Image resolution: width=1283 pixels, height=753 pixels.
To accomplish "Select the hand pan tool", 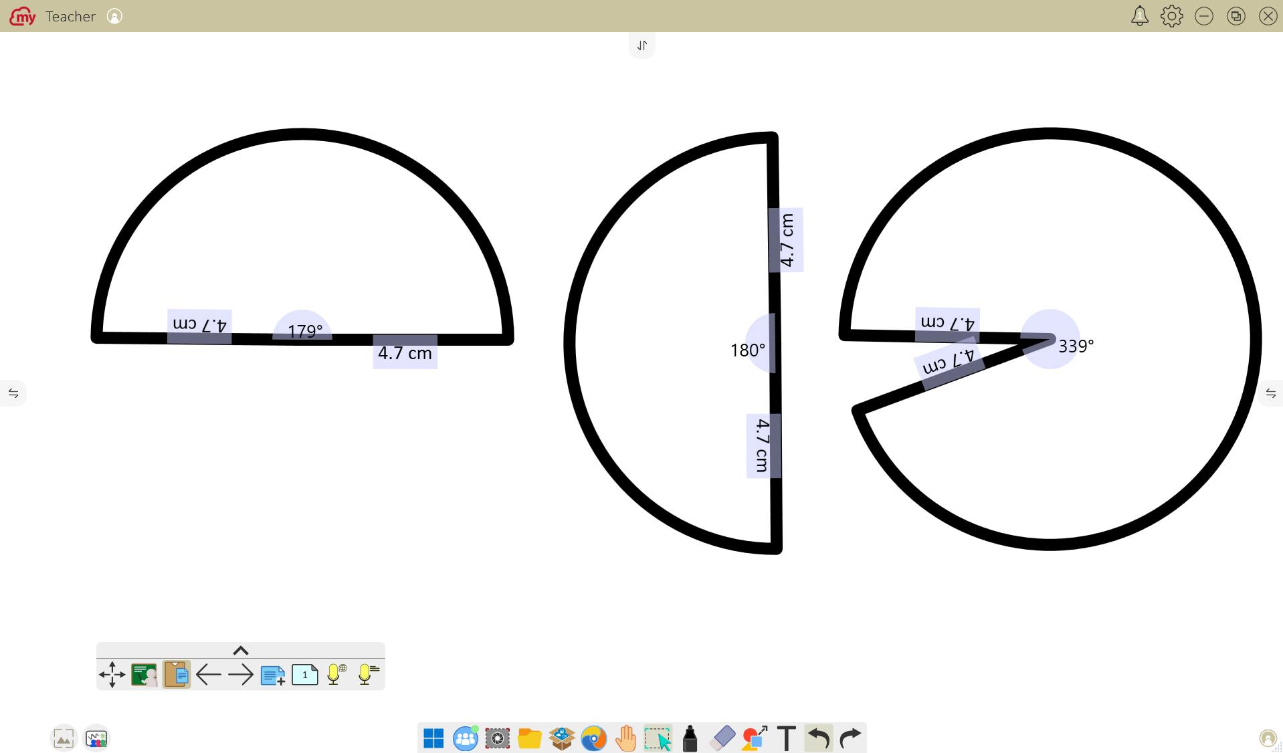I will (626, 738).
